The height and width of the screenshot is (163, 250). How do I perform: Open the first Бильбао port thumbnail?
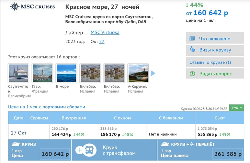[x=90, y=73]
